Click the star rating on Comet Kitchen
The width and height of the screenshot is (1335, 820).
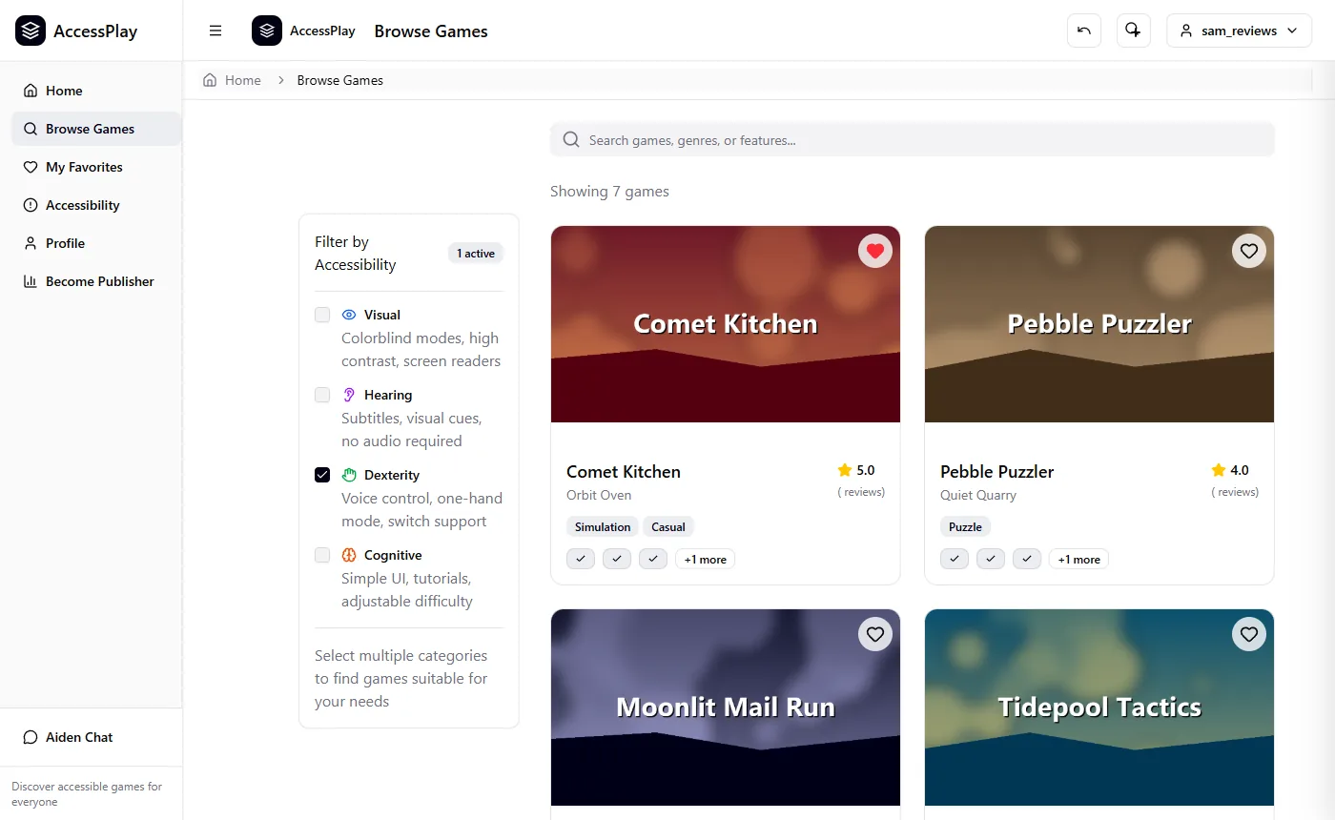pos(856,470)
